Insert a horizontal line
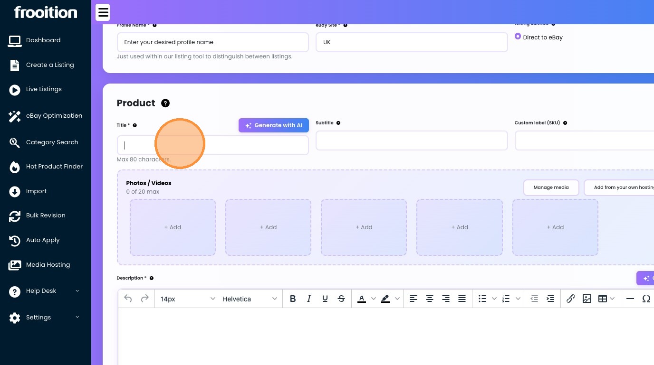Image resolution: width=654 pixels, height=365 pixels. coord(630,299)
